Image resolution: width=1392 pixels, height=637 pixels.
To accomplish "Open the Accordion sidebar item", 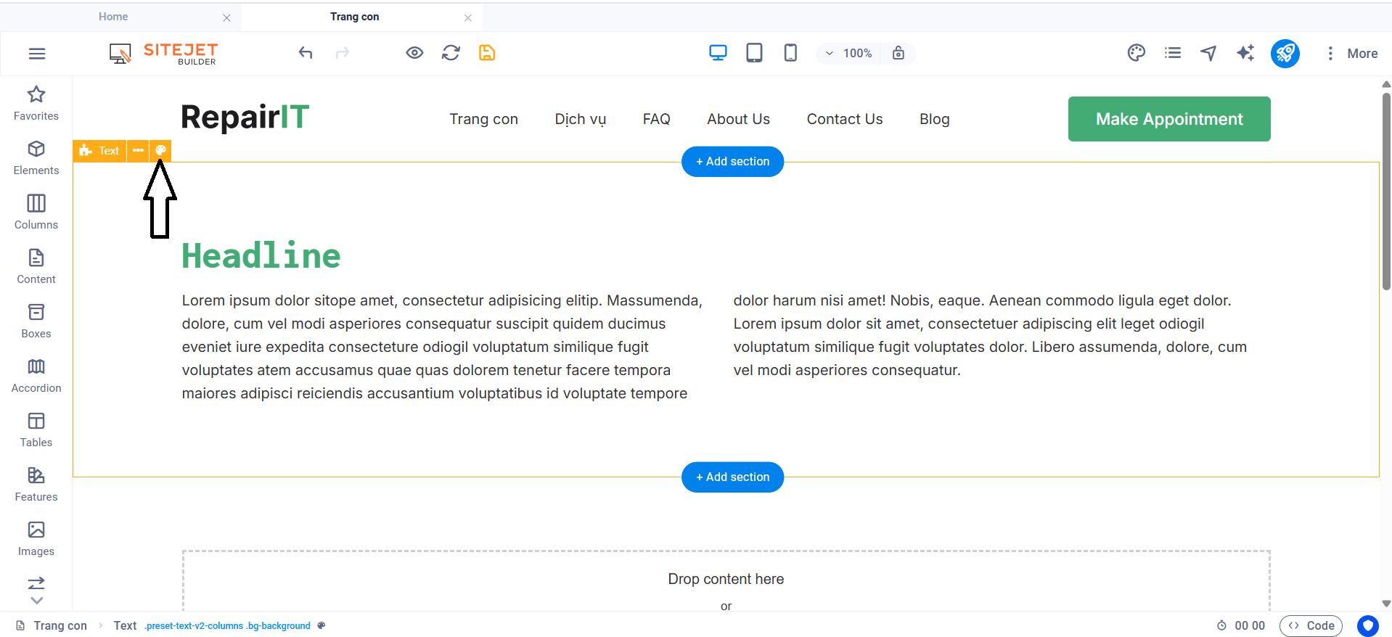I will [36, 375].
